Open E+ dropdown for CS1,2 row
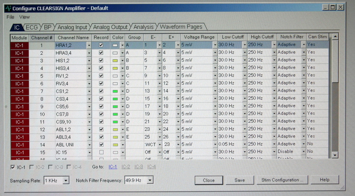Viewport: 355px width, 196px height. coord(178,91)
